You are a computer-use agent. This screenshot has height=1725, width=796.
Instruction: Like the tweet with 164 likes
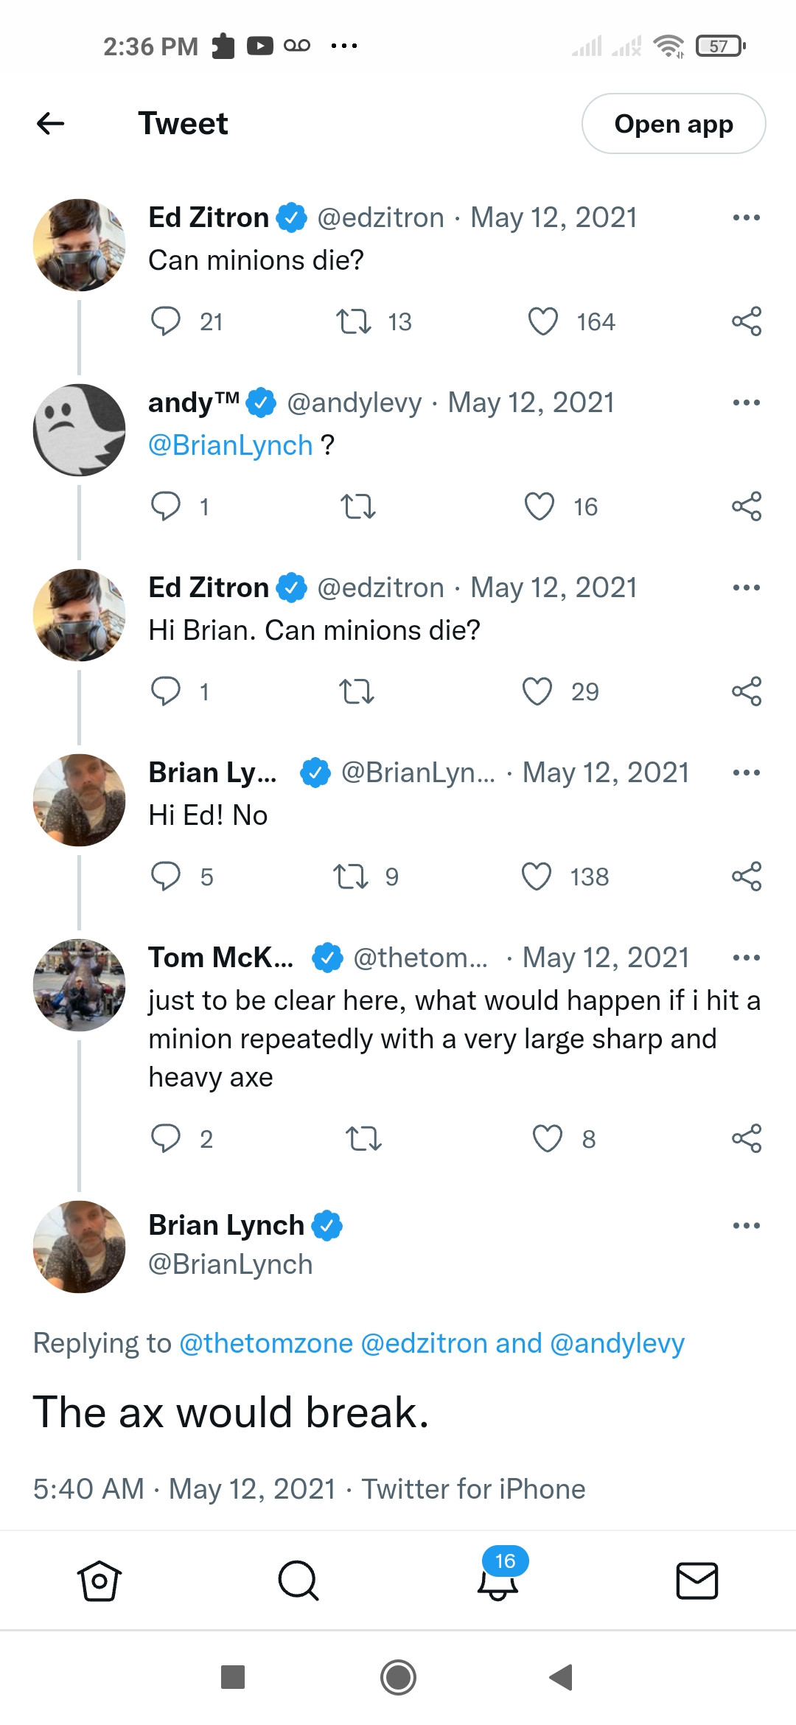pos(543,321)
